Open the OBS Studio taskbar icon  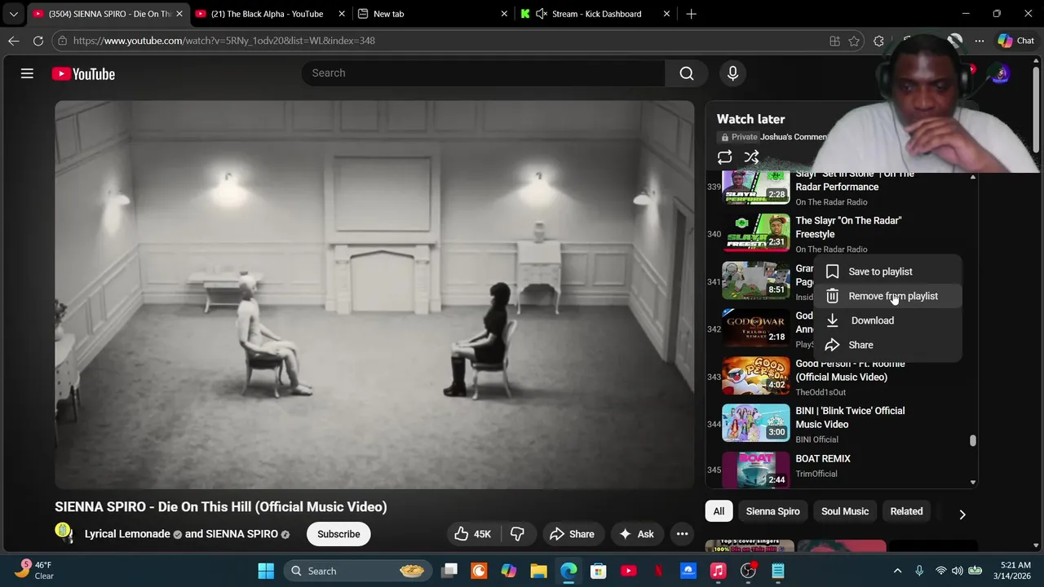coord(748,572)
